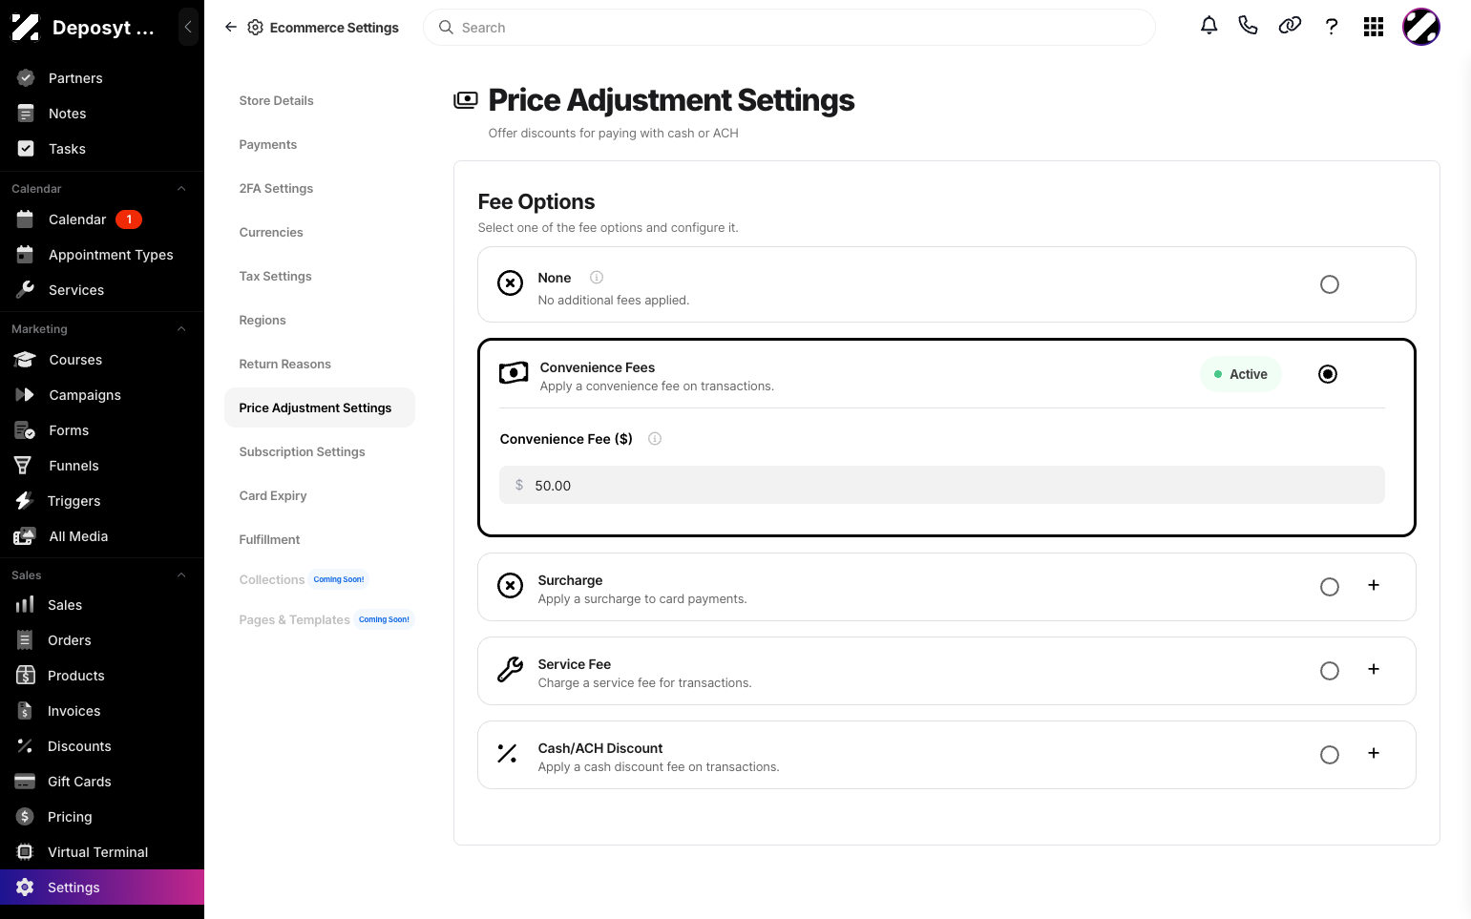The width and height of the screenshot is (1471, 919).
Task: Open the Payments settings tab
Action: coord(268,144)
